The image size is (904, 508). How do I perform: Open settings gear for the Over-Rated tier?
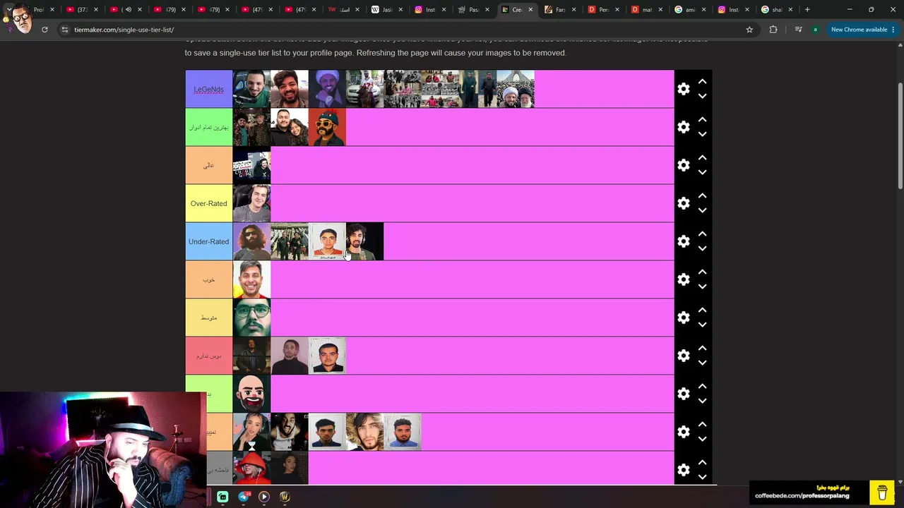pyautogui.click(x=683, y=203)
